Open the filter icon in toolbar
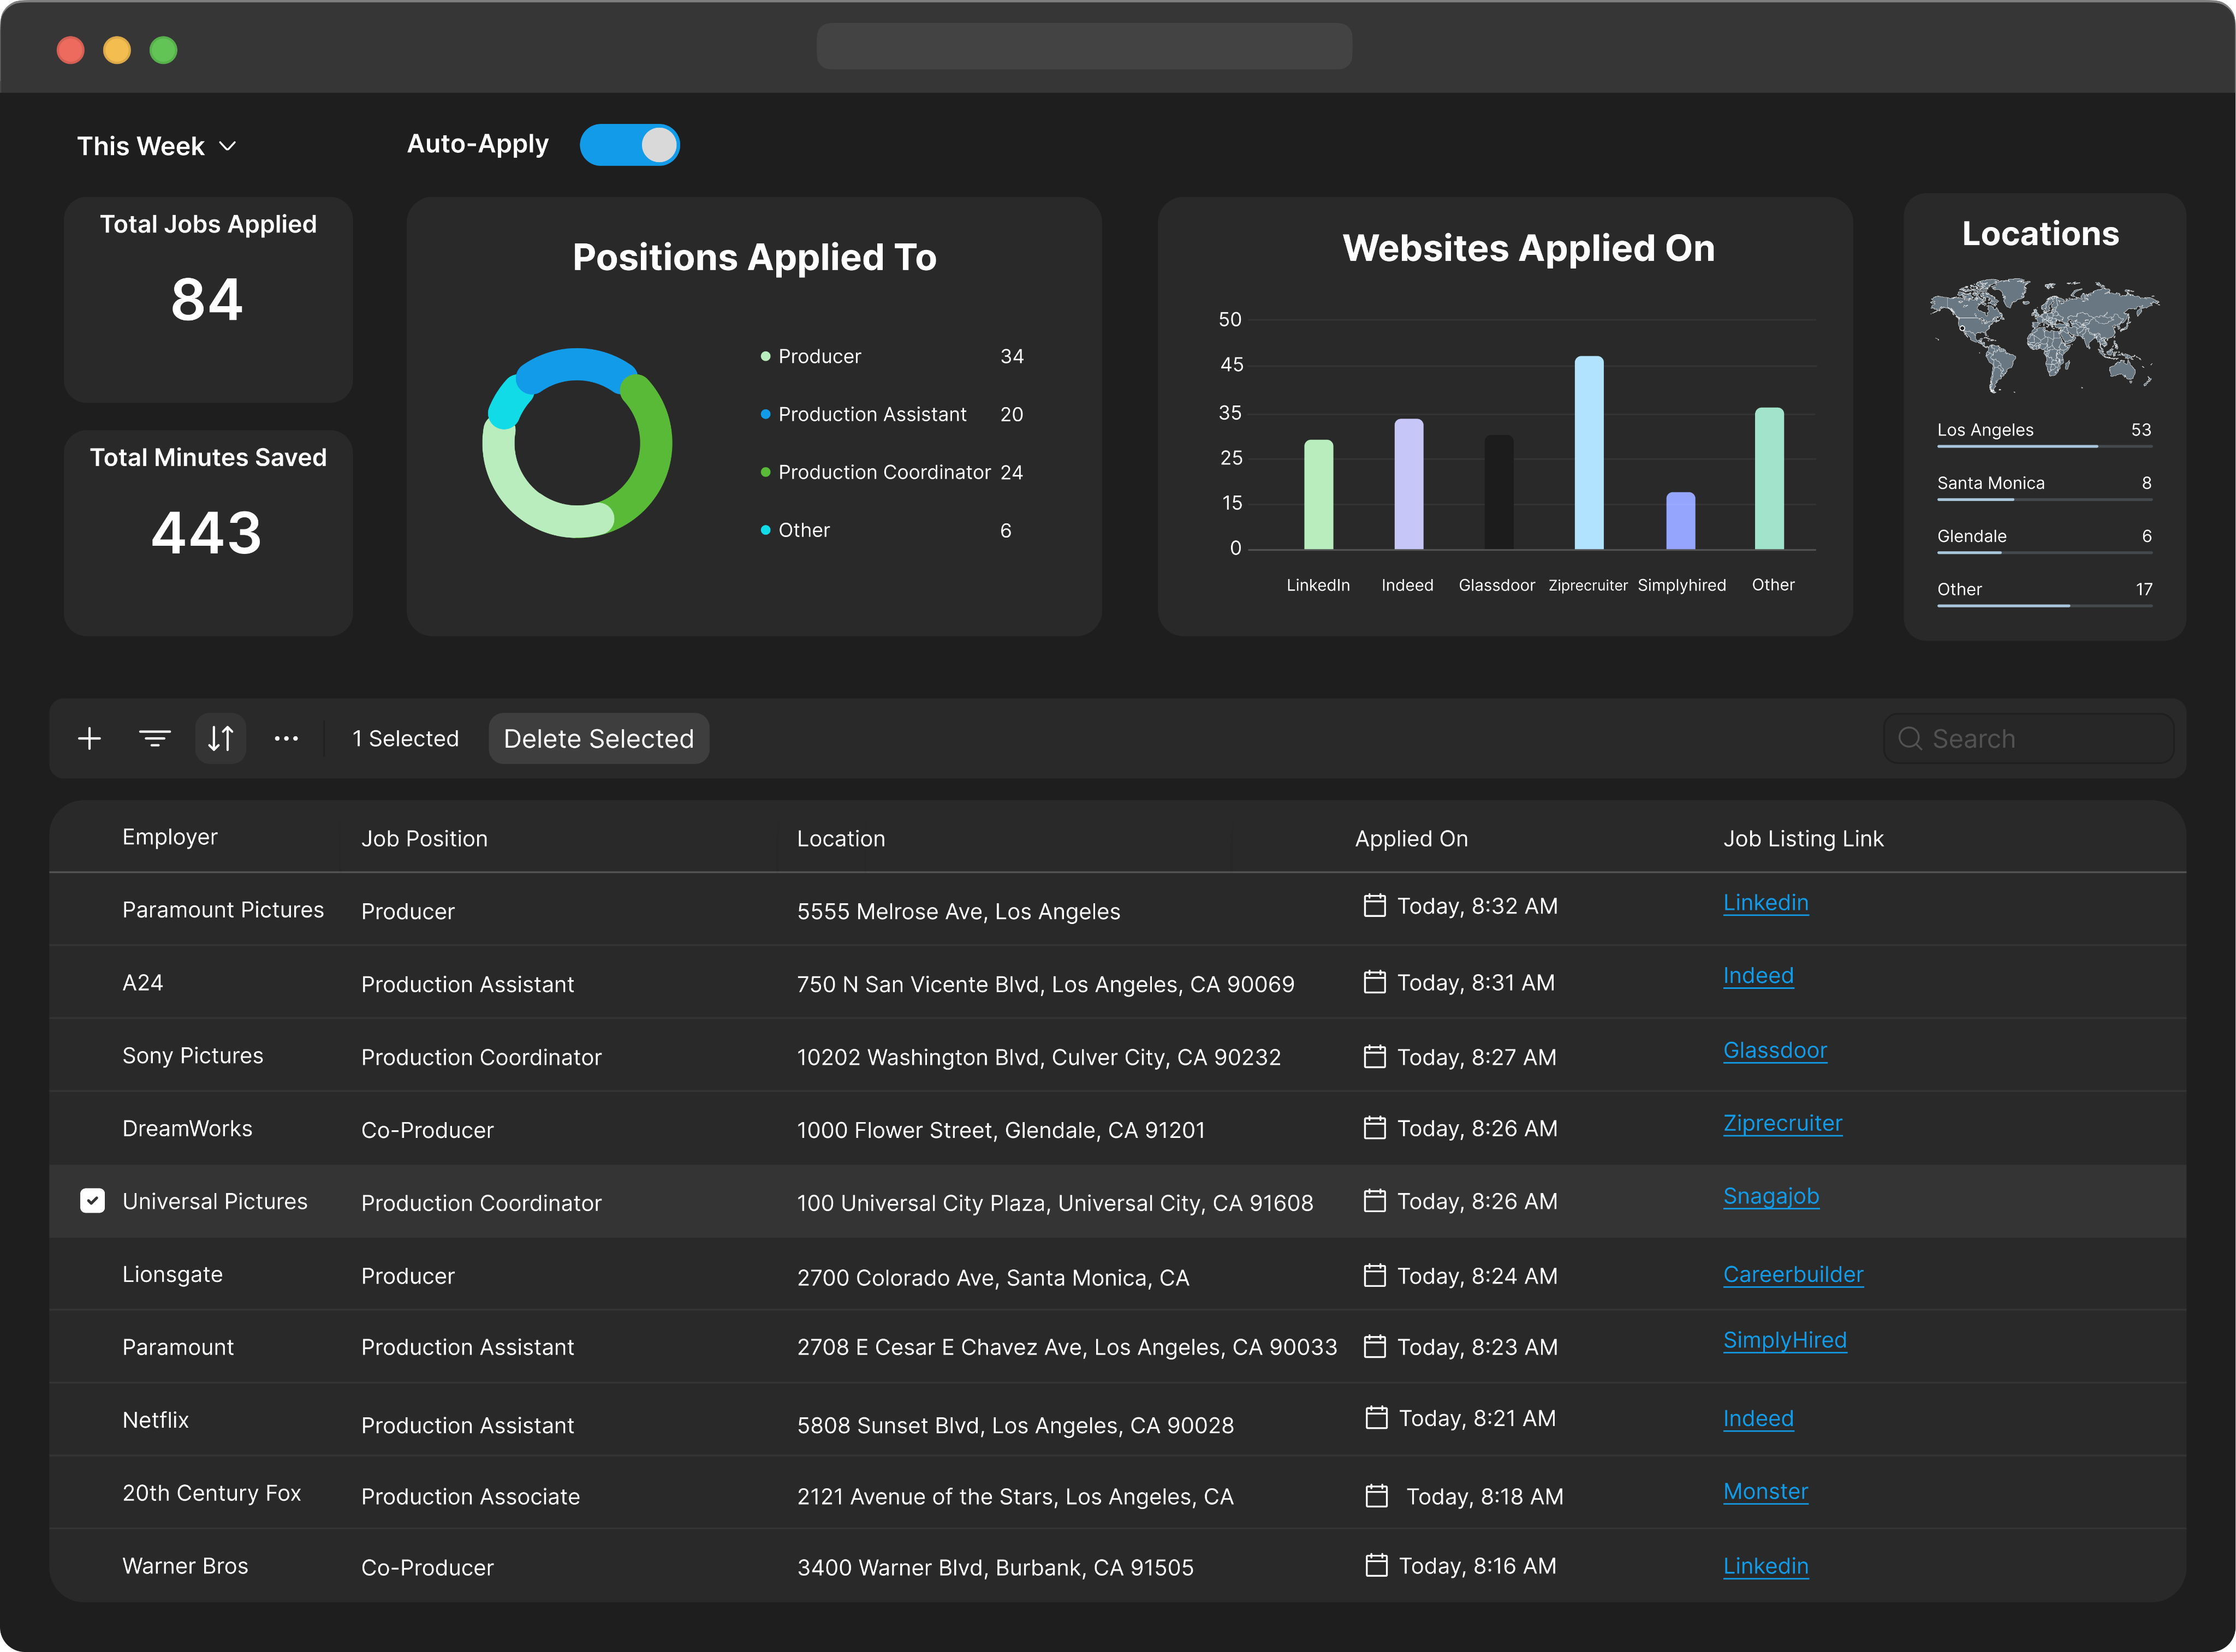 tap(154, 739)
